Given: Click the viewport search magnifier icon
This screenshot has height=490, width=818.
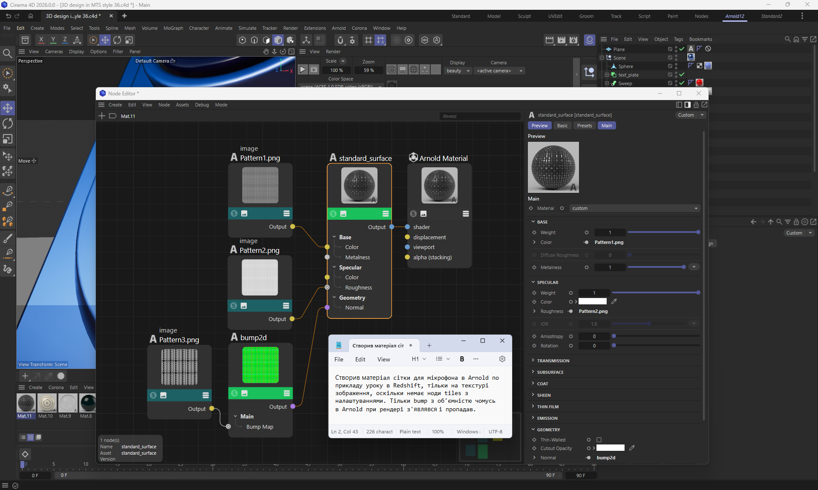Looking at the screenshot, I should click(7, 53).
